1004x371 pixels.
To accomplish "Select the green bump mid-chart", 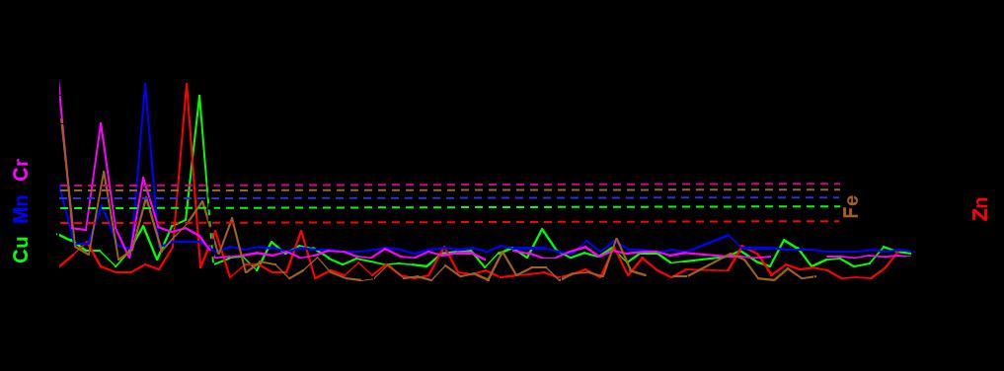I will pyautogui.click(x=542, y=229).
